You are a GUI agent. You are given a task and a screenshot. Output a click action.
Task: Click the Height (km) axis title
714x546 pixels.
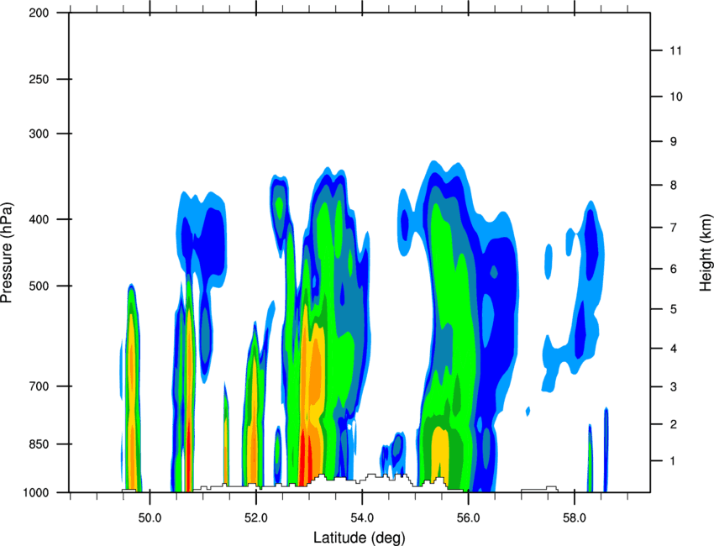706,253
